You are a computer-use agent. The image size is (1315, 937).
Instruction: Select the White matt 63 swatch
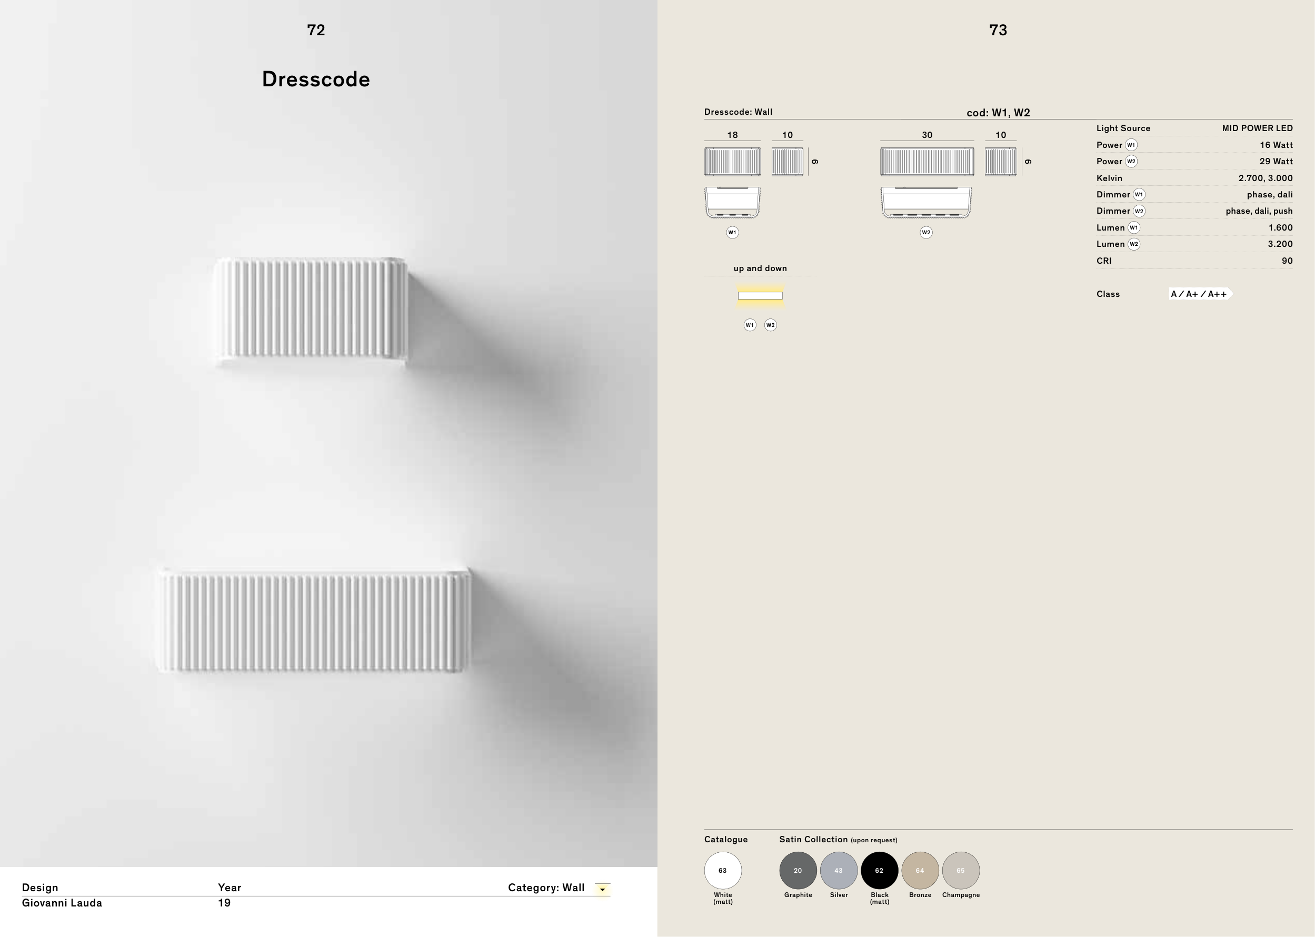[722, 870]
